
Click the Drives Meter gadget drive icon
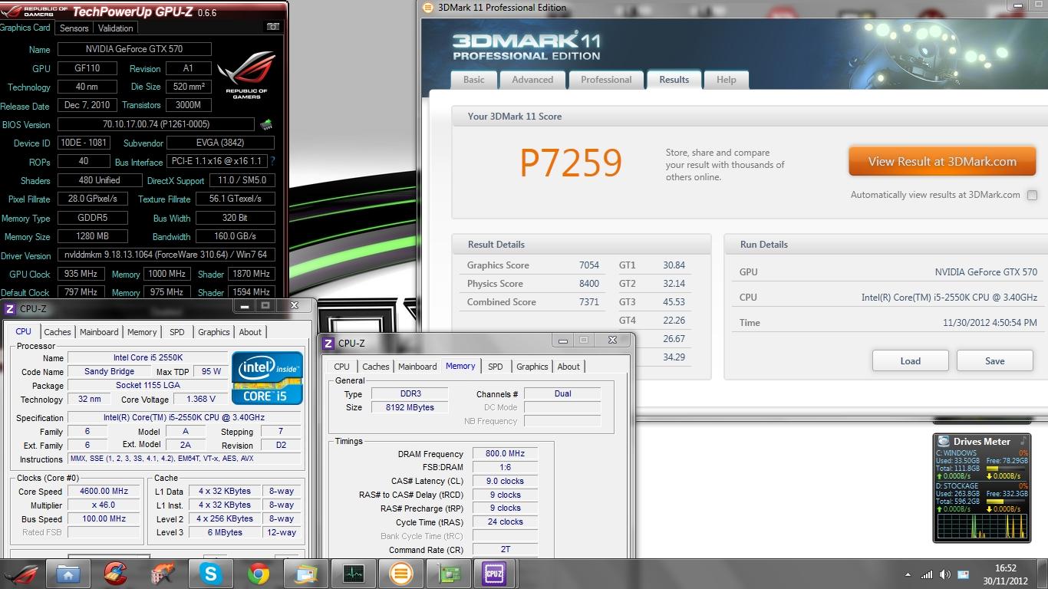point(943,441)
